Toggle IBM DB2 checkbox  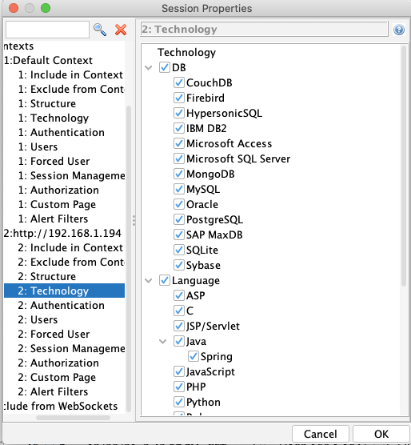click(179, 128)
